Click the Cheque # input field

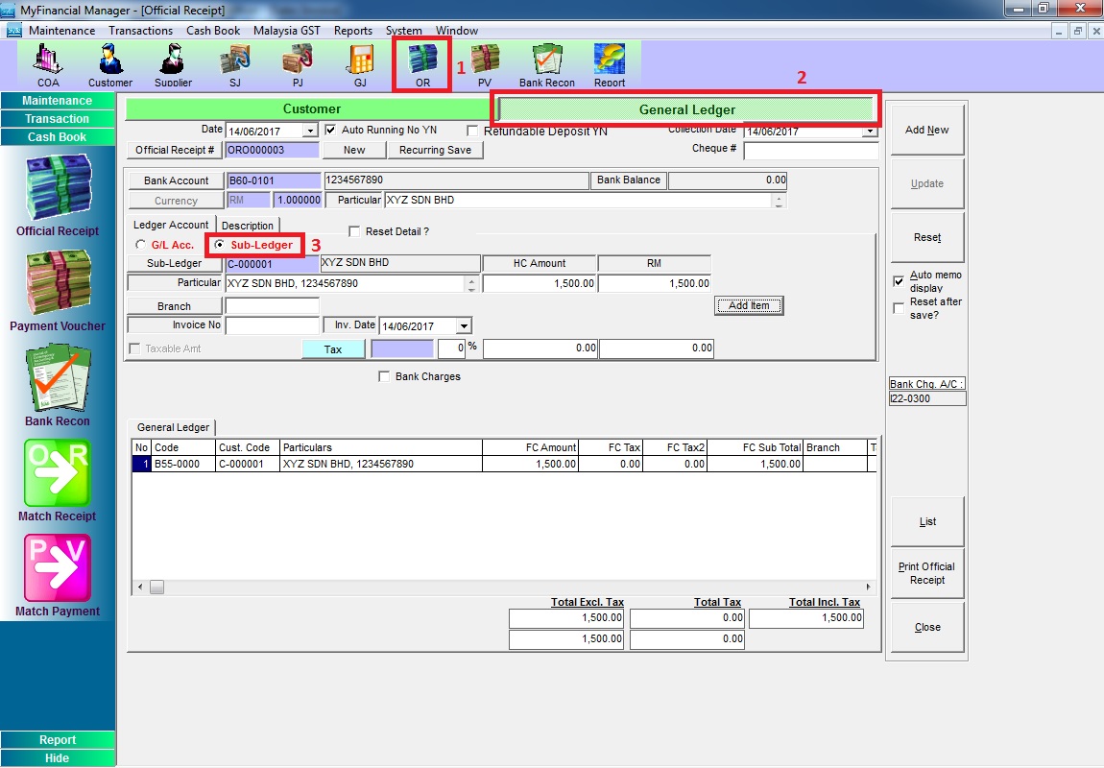click(x=810, y=151)
